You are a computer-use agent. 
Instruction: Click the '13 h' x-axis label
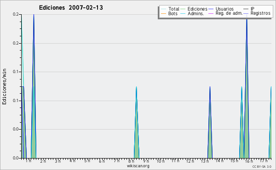pos(205,161)
